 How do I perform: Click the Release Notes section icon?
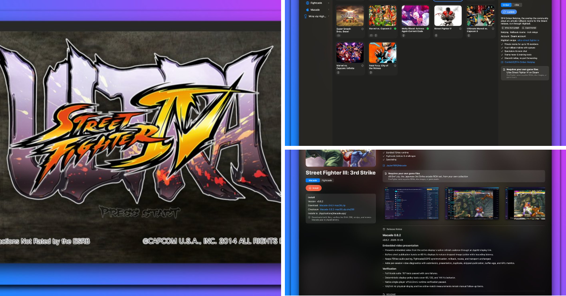click(x=384, y=230)
